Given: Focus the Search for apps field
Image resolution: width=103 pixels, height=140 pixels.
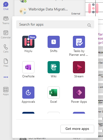Looking at the screenshot, I should coord(55,24).
